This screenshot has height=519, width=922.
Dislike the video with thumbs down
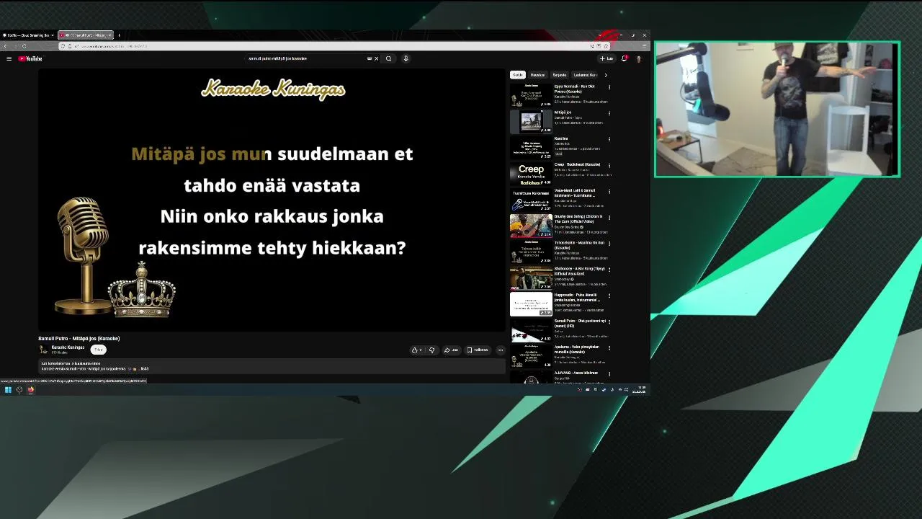431,350
